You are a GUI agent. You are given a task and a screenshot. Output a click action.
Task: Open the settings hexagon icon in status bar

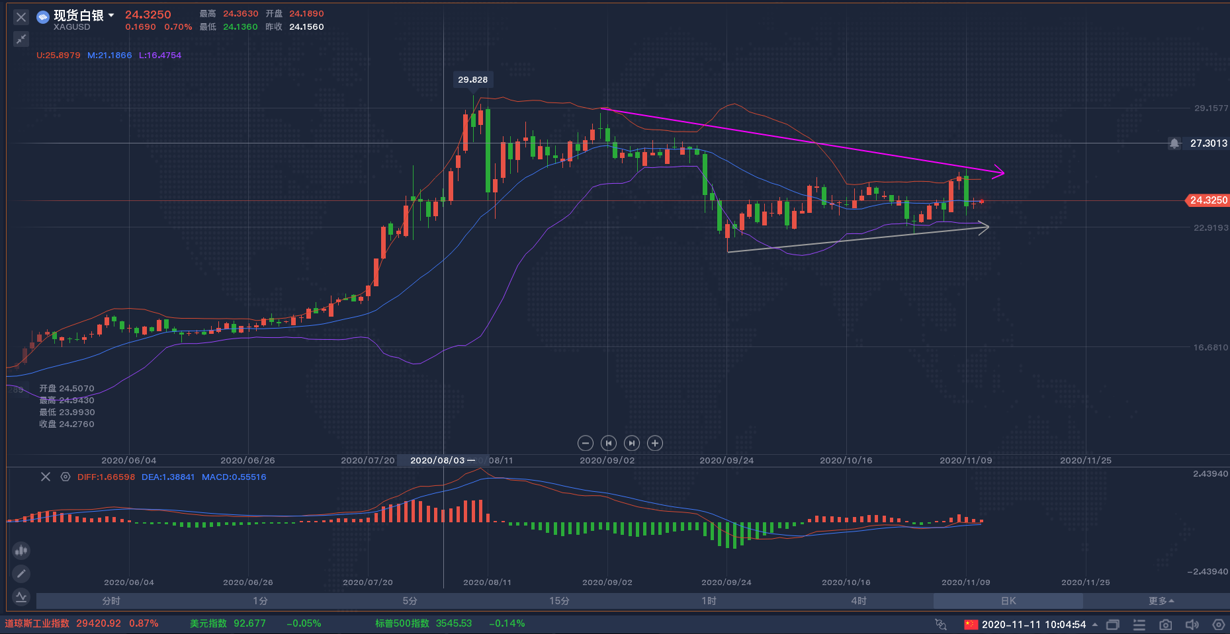(x=1219, y=624)
